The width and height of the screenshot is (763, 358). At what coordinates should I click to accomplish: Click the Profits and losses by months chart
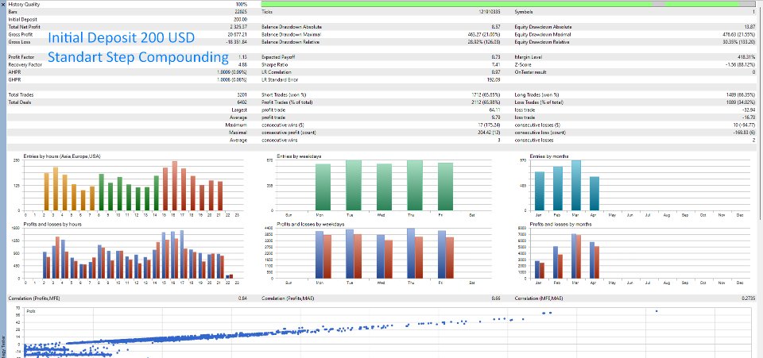pyautogui.click(x=636, y=253)
